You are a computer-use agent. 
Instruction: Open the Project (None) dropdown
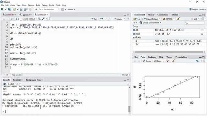coord(198,9)
